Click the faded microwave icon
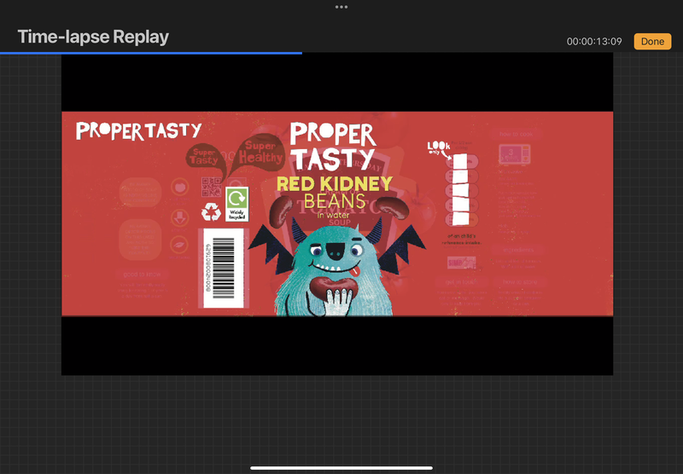The image size is (683, 474). pos(515,154)
